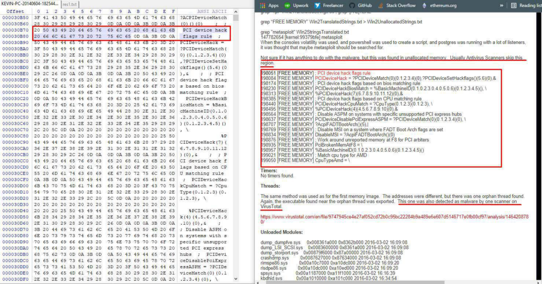Click the ANSI ASCII column header
The width and height of the screenshot is (542, 284).
coord(212,12)
